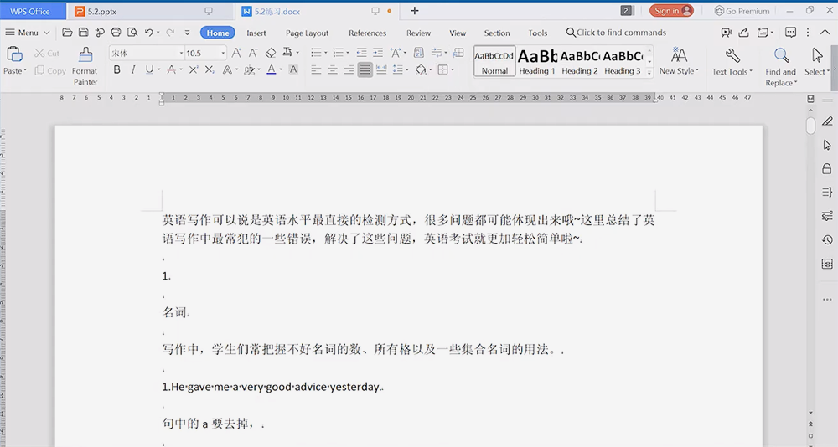This screenshot has width=838, height=447.
Task: Click the open file folder icon
Action: (67, 33)
